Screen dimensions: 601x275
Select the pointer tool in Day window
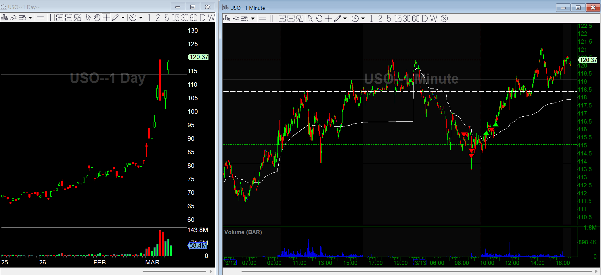[88, 18]
